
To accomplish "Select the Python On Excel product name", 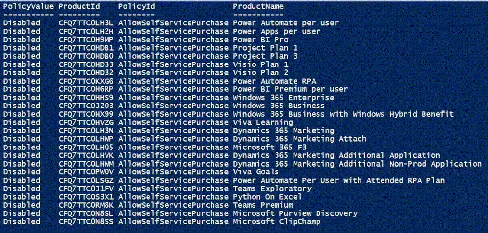I will click(x=267, y=197).
